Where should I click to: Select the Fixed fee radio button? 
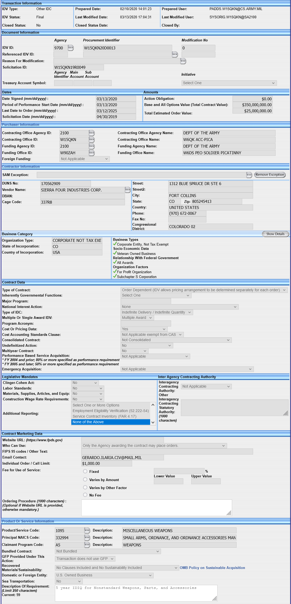(x=85, y=471)
